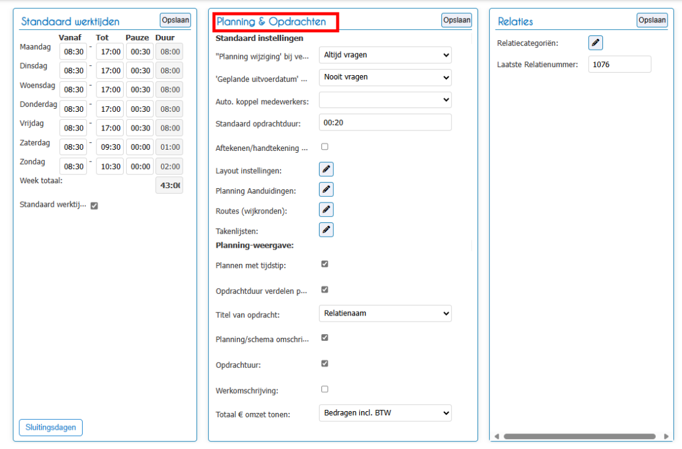Open Planning Aanduidingen pencil editor
The width and height of the screenshot is (682, 449).
(326, 189)
